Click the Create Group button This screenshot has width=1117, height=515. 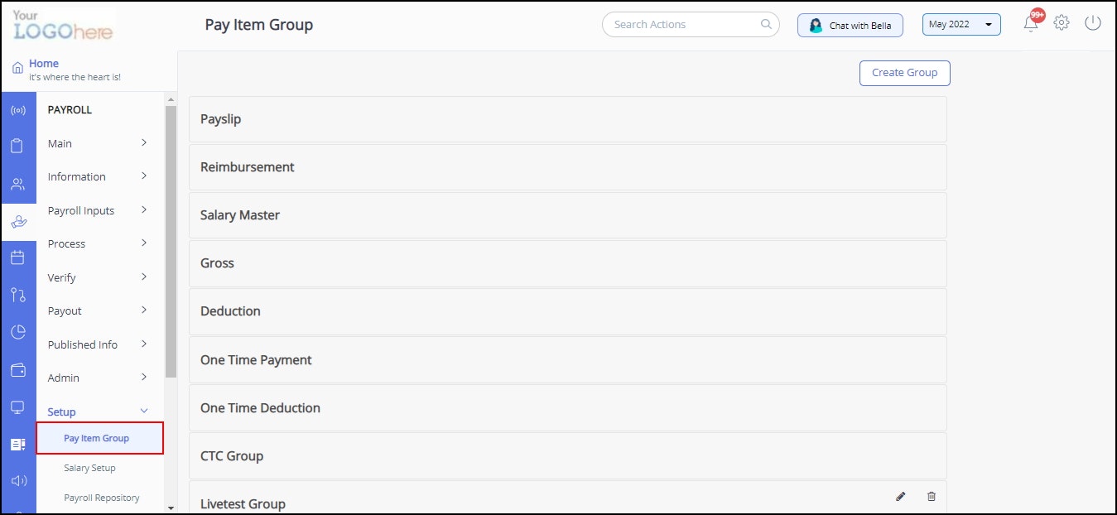click(904, 73)
